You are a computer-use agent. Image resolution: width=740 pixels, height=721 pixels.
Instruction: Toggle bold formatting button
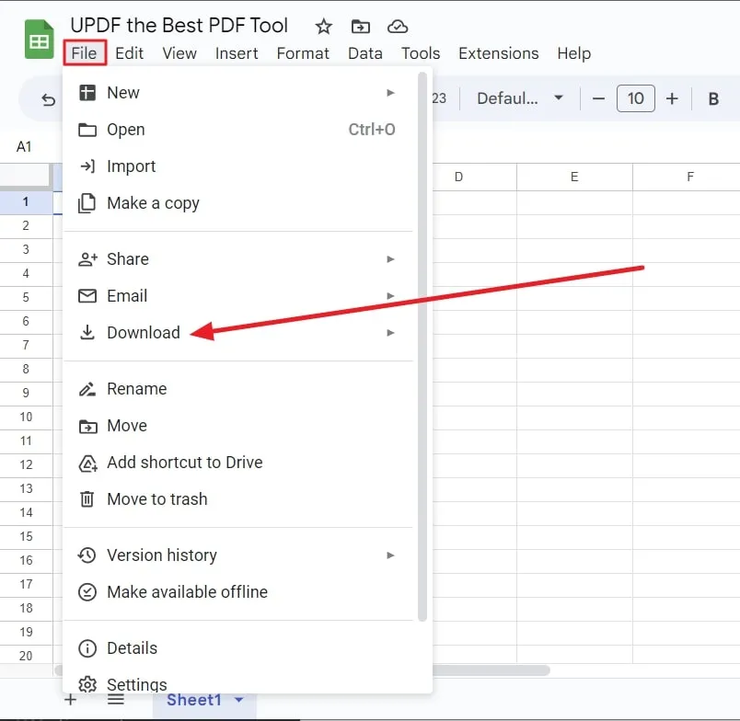tap(713, 98)
